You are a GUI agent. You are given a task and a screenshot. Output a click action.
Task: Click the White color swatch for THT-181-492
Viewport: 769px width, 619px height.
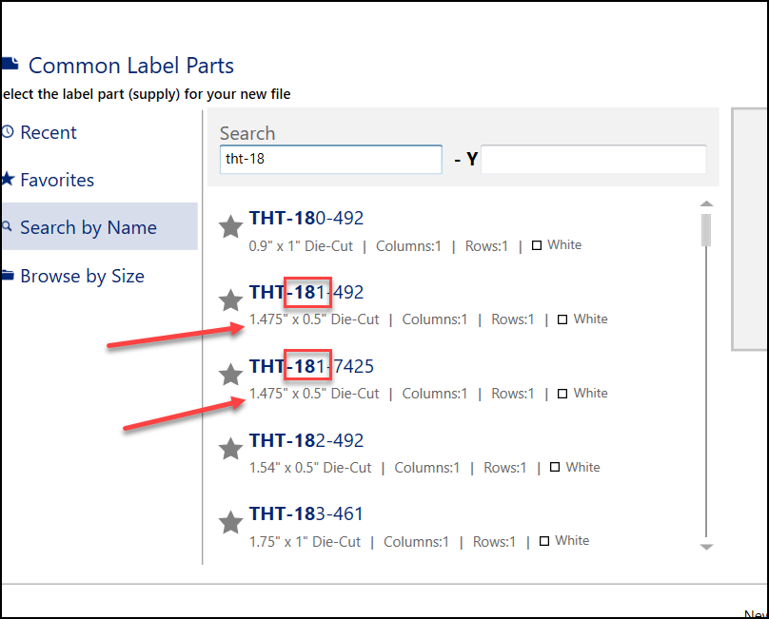pyautogui.click(x=563, y=319)
